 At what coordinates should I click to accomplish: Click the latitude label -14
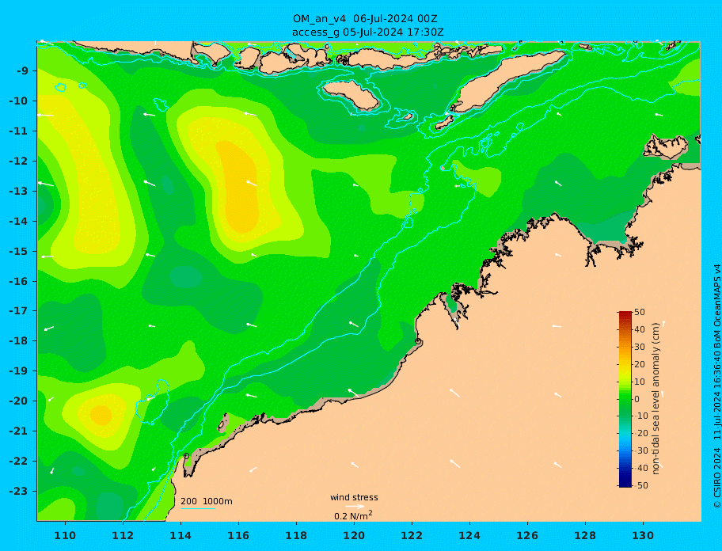coord(19,222)
